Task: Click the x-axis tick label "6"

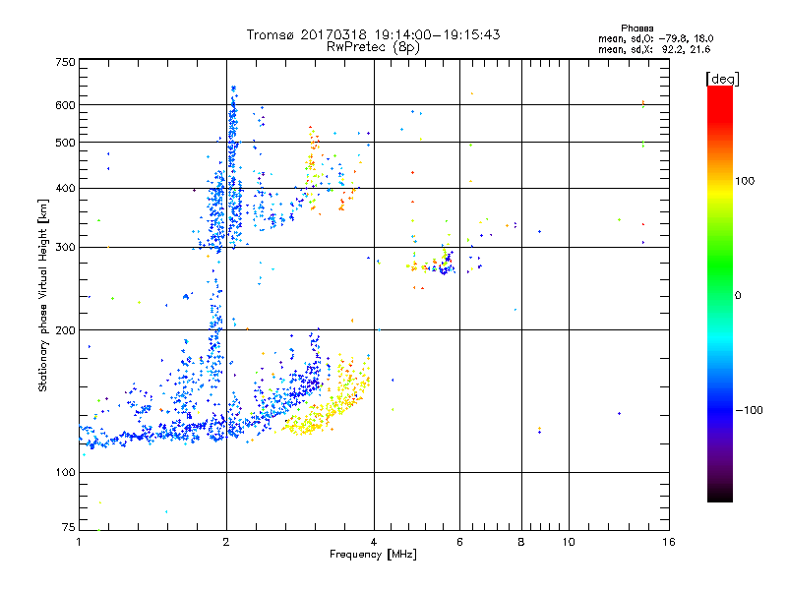Action: [459, 542]
